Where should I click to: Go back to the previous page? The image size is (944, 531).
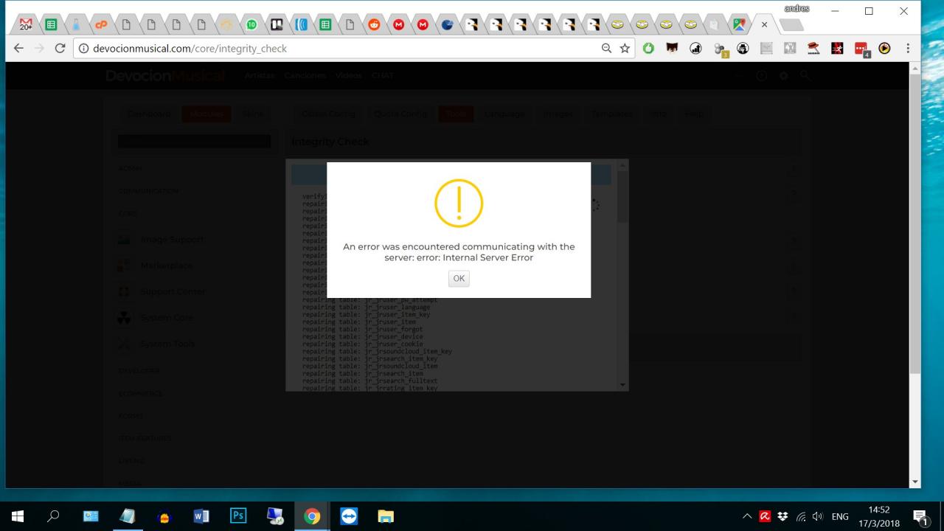(19, 48)
